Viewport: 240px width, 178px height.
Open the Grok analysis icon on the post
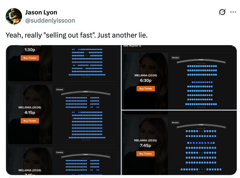222,12
